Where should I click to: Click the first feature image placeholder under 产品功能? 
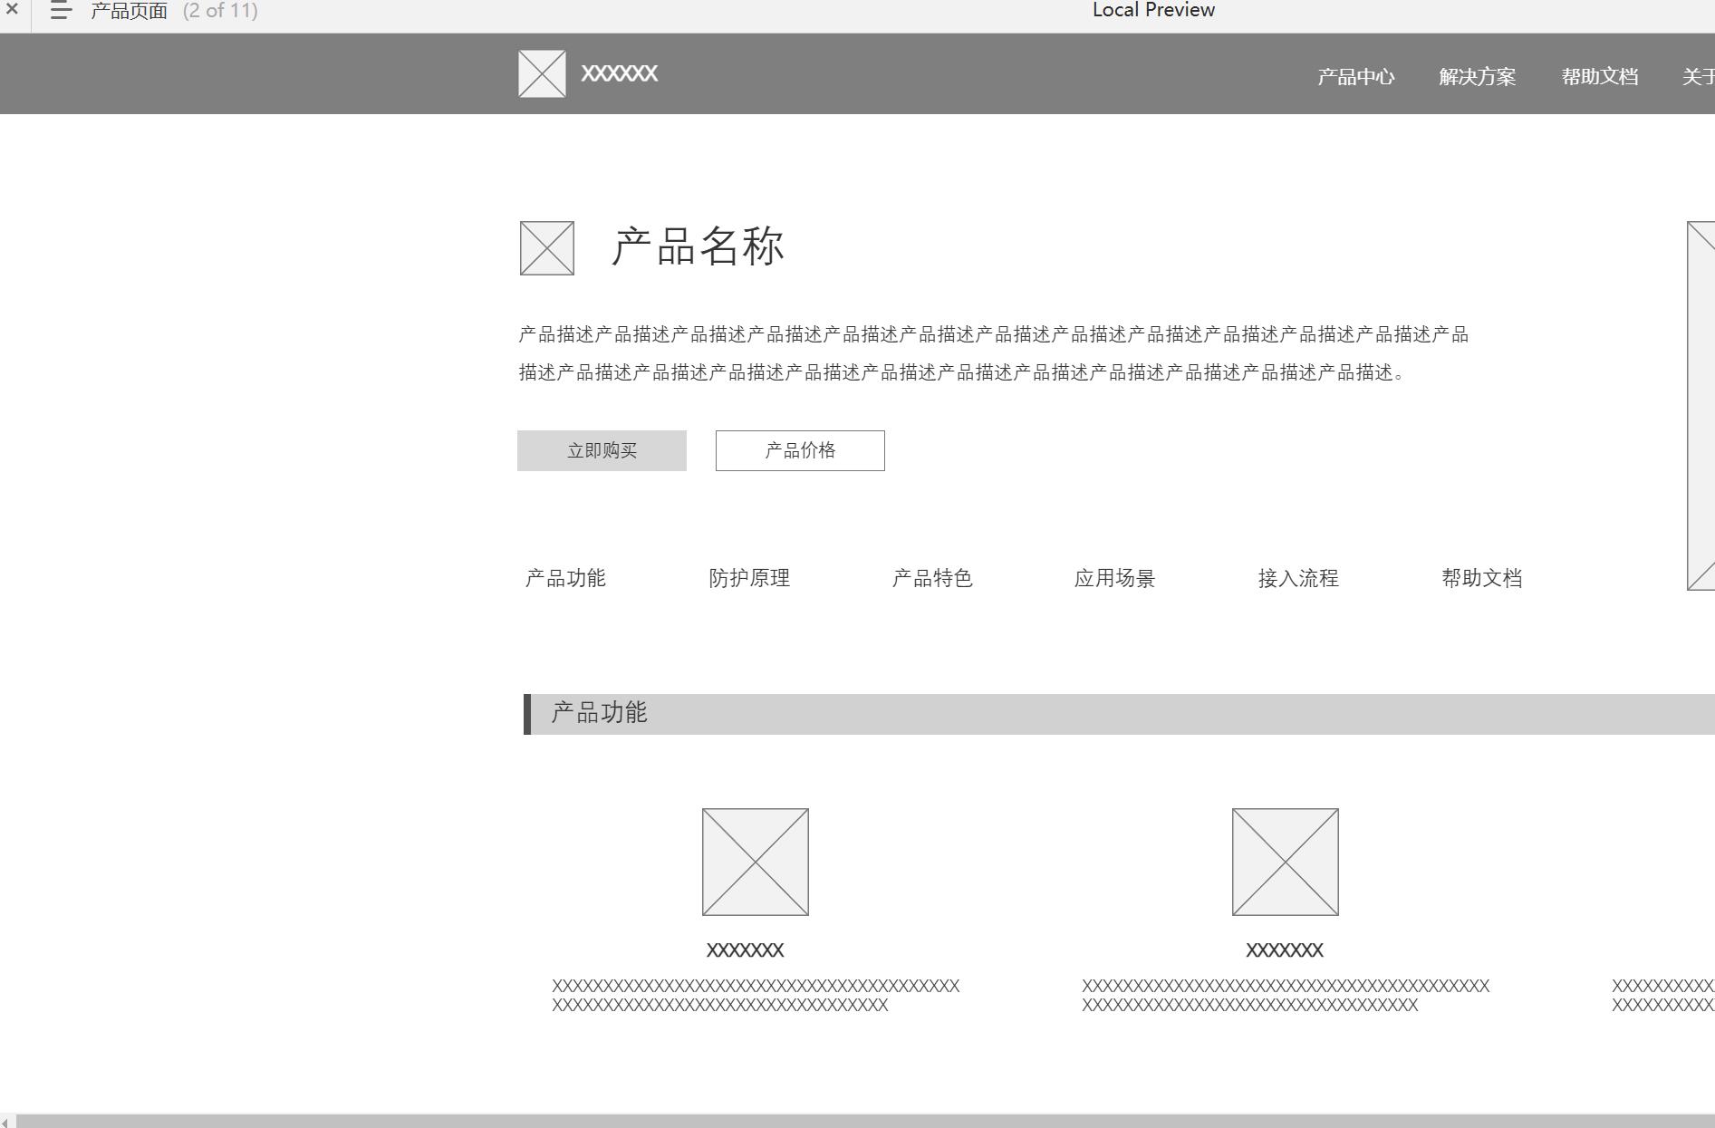pos(756,862)
